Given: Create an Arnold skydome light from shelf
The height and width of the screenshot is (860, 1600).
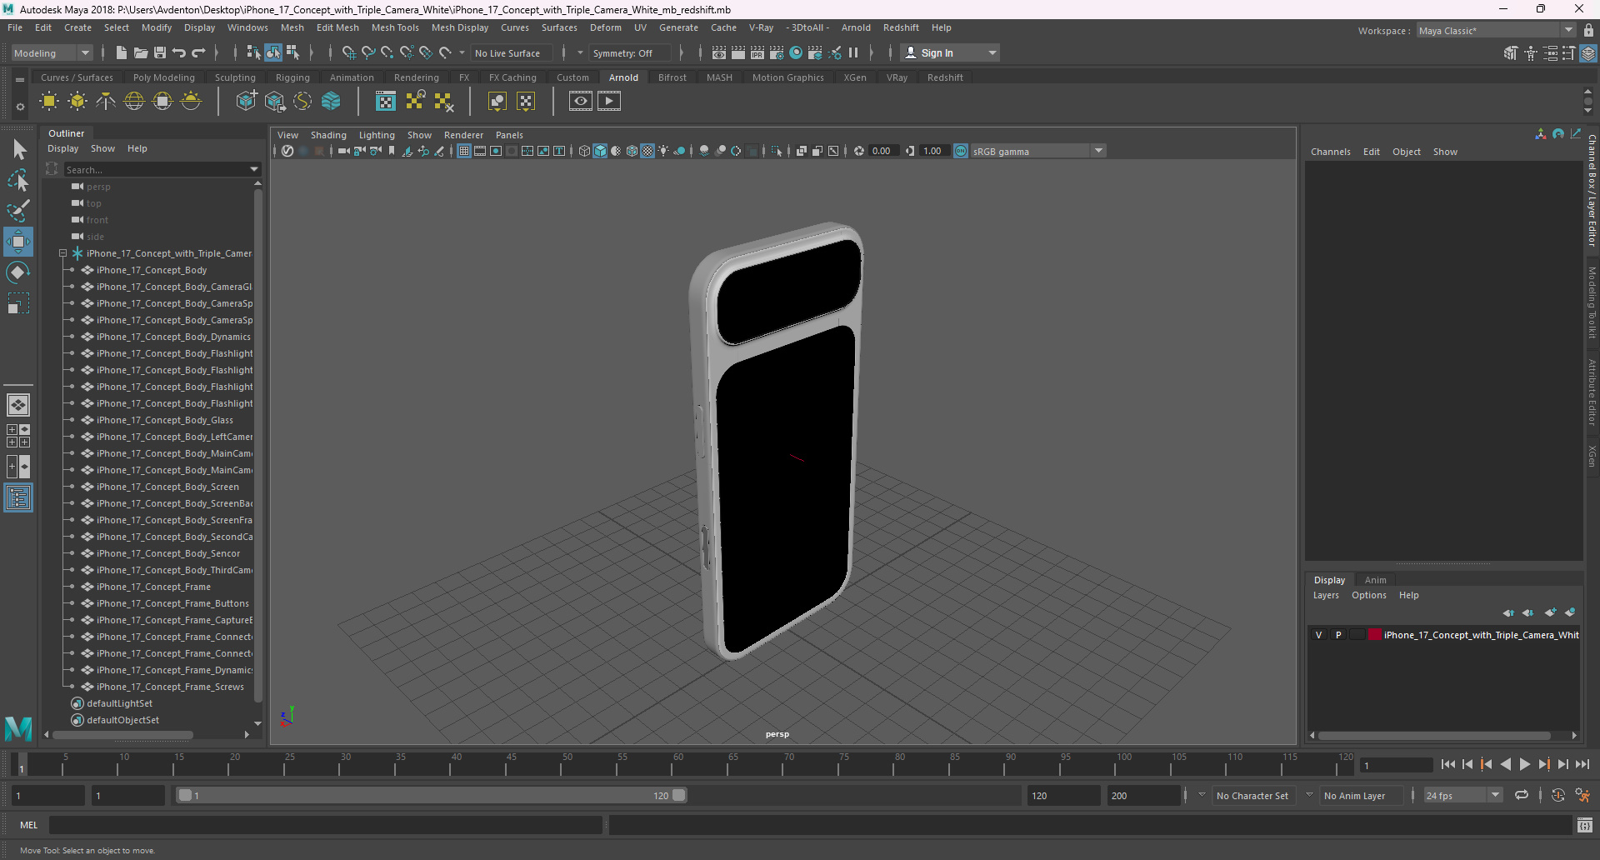Looking at the screenshot, I should click(134, 102).
